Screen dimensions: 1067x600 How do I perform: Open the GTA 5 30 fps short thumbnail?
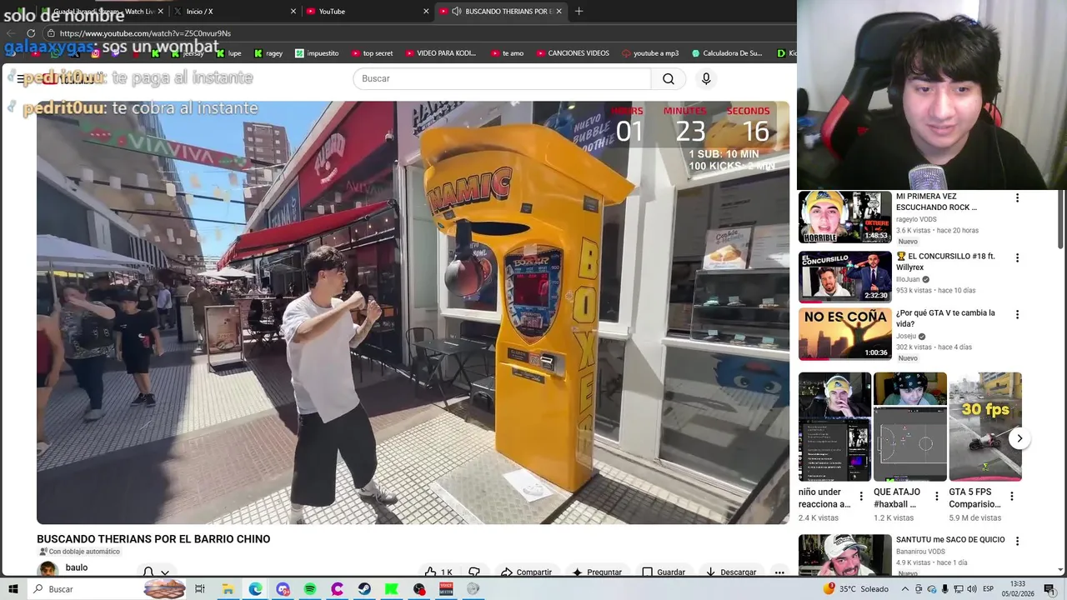coord(985,427)
